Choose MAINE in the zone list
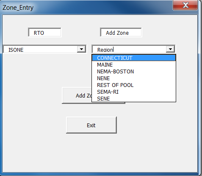The image size is (202, 176). tap(134, 65)
